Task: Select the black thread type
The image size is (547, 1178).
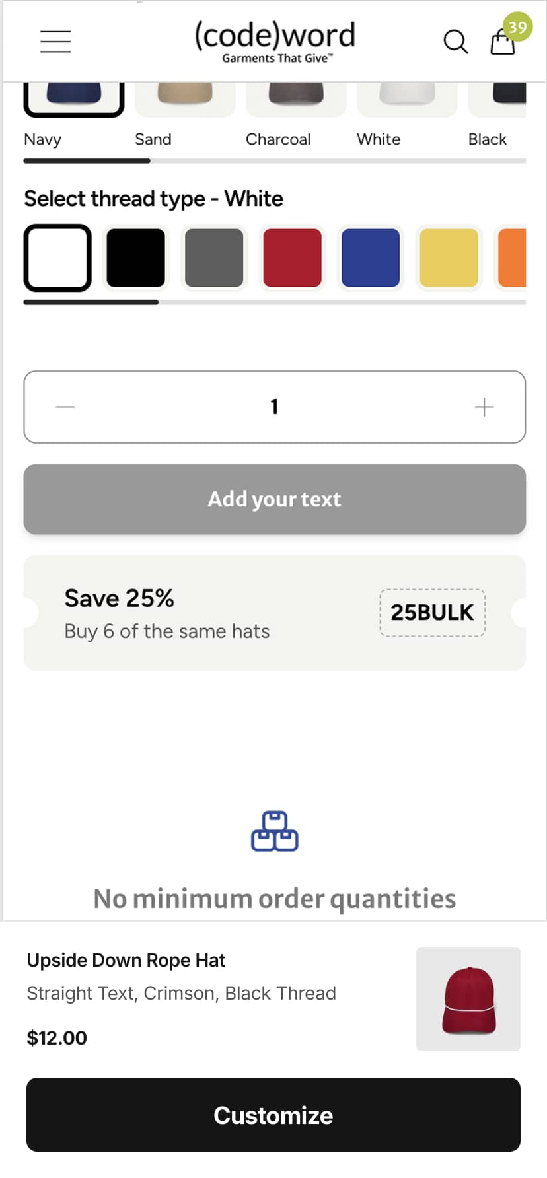Action: tap(135, 258)
